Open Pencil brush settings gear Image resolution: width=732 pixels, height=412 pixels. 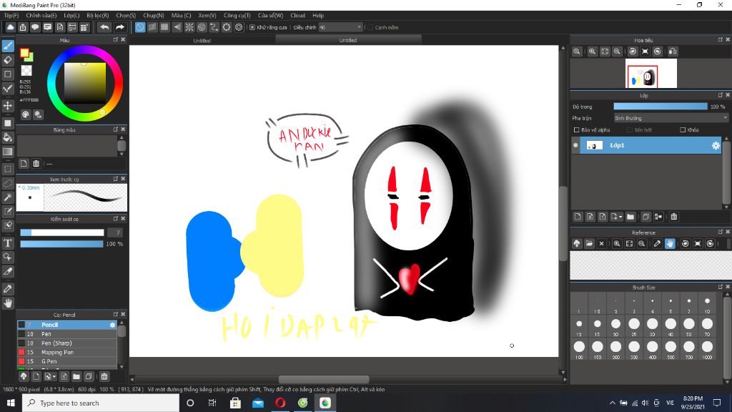click(112, 325)
